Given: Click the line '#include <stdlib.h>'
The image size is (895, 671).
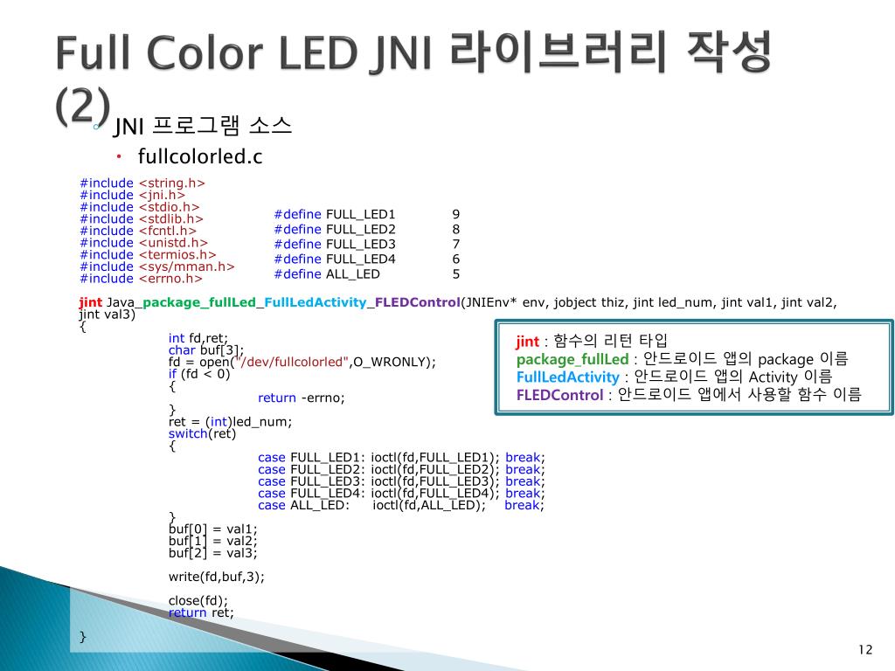Looking at the screenshot, I should pyautogui.click(x=142, y=219).
